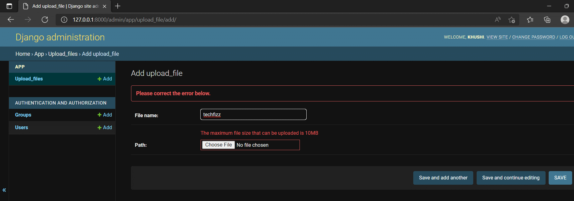This screenshot has width=574, height=201.
Task: Click the read aloud icon
Action: tap(498, 20)
